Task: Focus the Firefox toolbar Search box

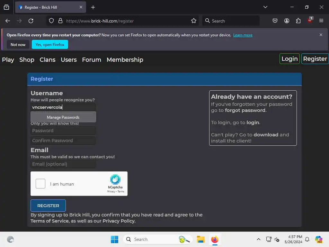Action: [231, 21]
